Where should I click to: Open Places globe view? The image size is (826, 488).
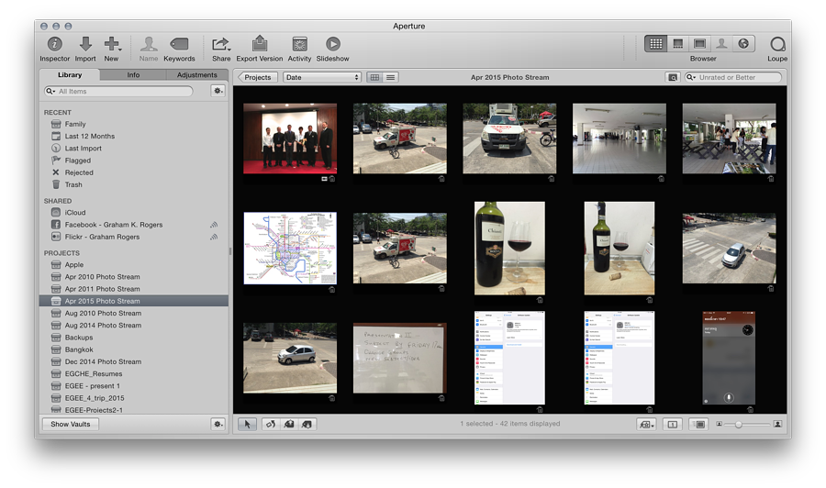point(743,44)
